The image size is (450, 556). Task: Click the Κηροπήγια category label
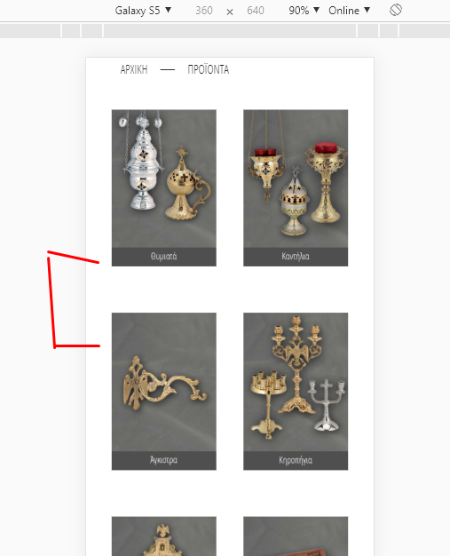click(x=296, y=461)
